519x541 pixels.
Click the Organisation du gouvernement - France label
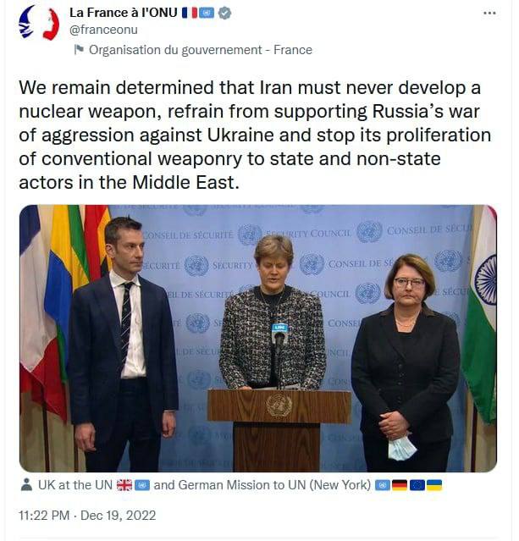200,50
